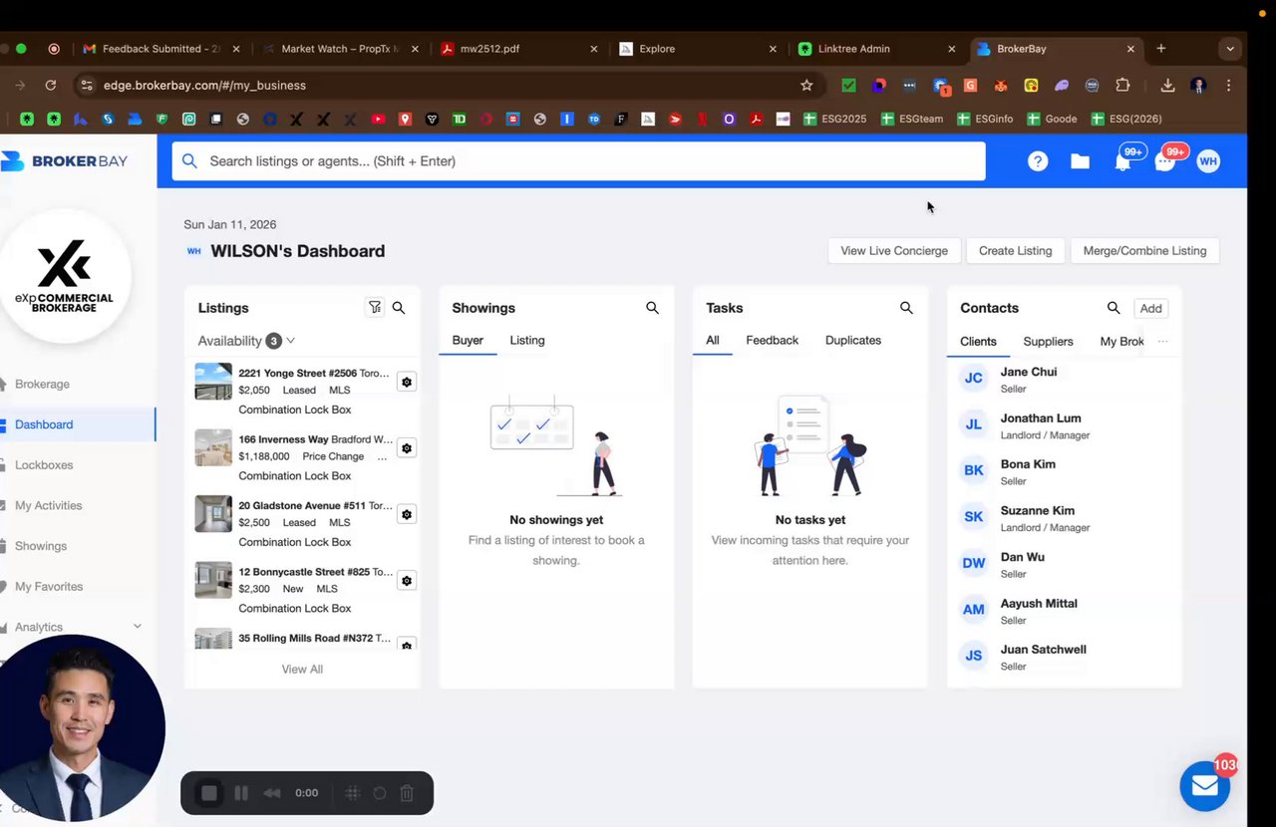Open the browser tab search dropdown
This screenshot has width=1276, height=827.
tap(1230, 49)
